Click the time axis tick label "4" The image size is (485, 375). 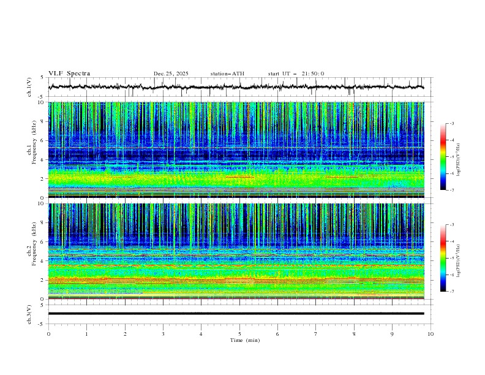[x=201, y=334]
